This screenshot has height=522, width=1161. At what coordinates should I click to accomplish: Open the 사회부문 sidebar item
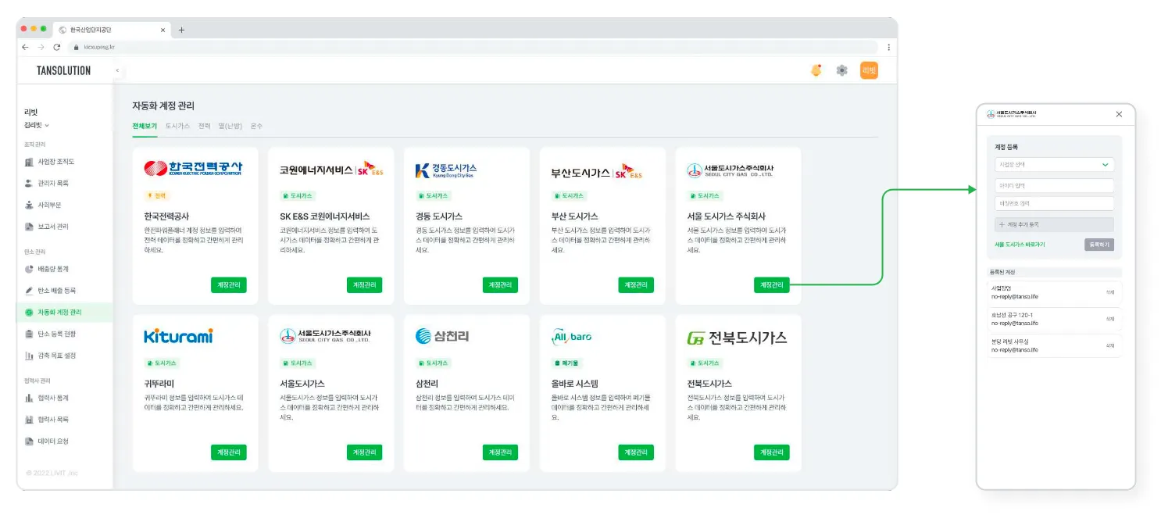point(43,205)
